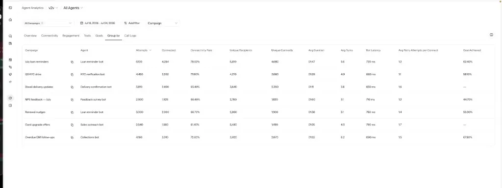Click the Connectivity Rate column header
Viewport: 502px width, 188px height.
click(201, 50)
